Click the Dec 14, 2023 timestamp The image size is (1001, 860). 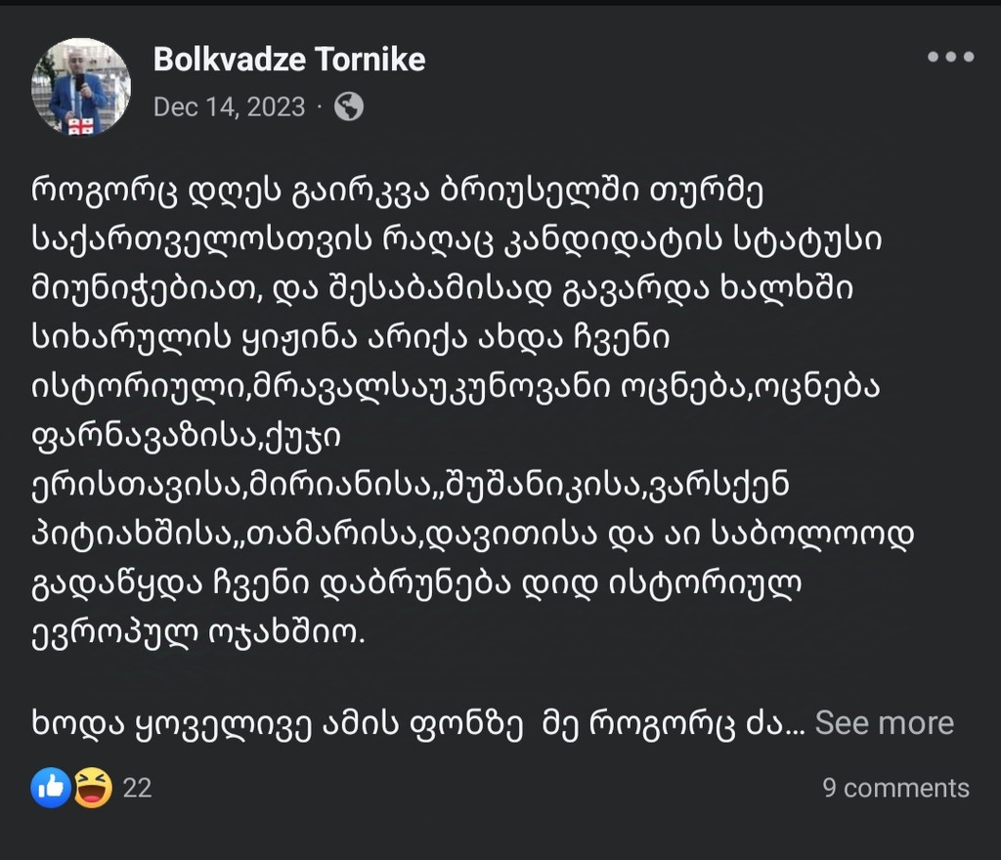pos(229,107)
